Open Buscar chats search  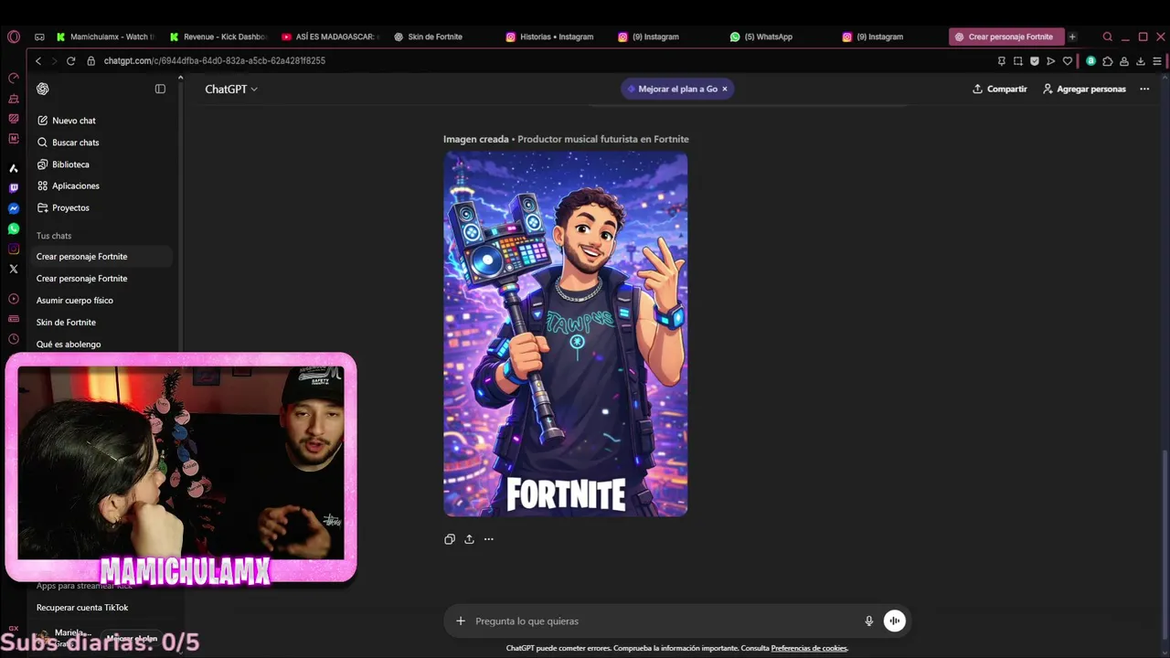click(68, 143)
